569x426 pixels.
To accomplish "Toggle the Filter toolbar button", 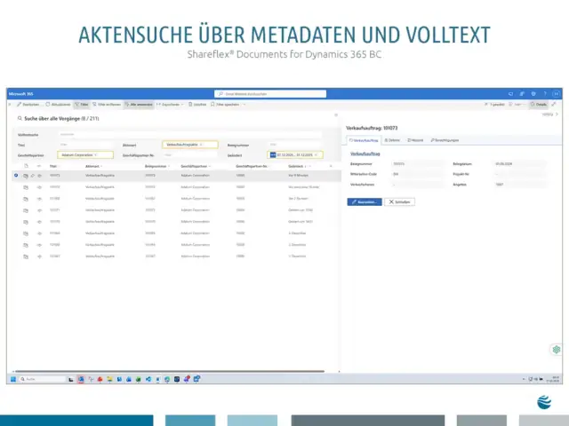I will 81,105.
